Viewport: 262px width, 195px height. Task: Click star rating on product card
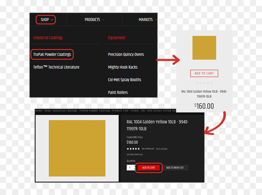pyautogui.click(x=204, y=83)
